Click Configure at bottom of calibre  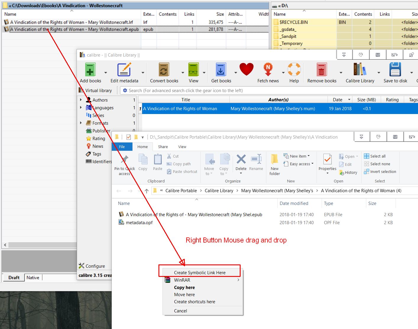92,266
